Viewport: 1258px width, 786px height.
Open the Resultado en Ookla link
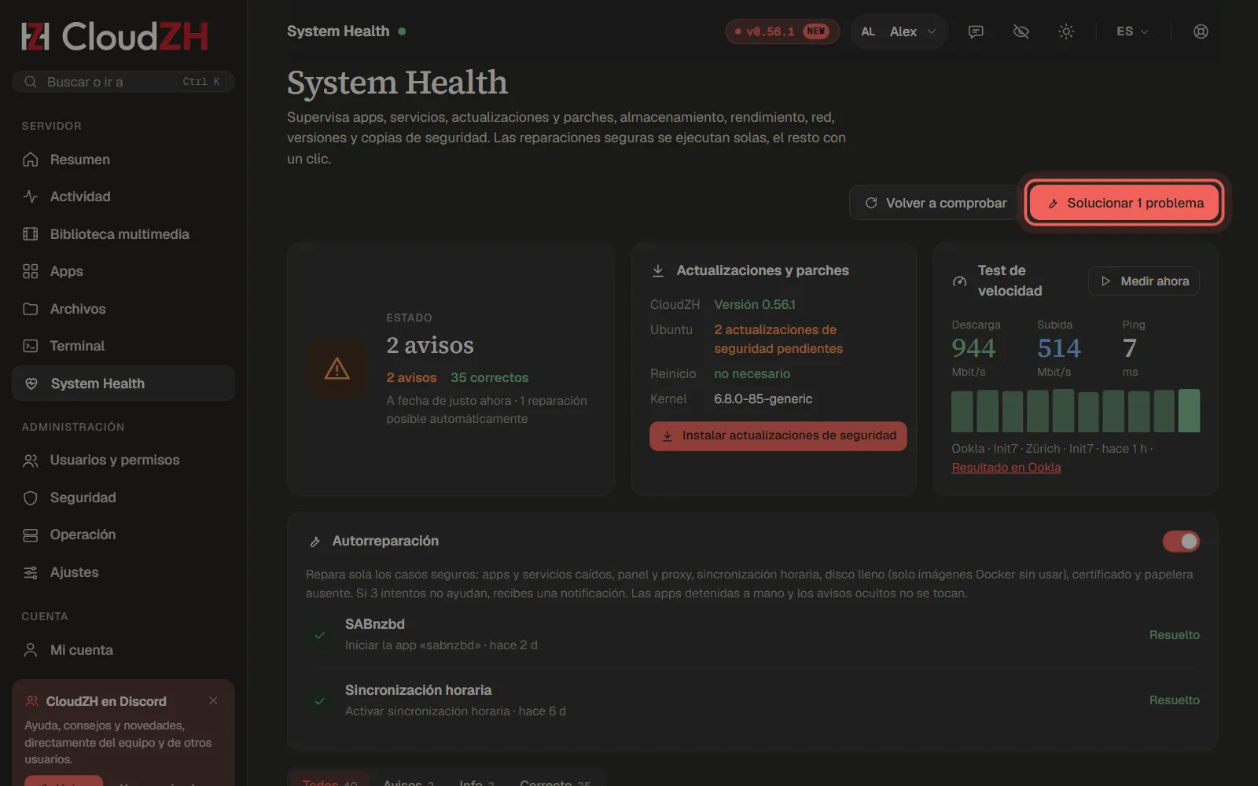[1006, 468]
